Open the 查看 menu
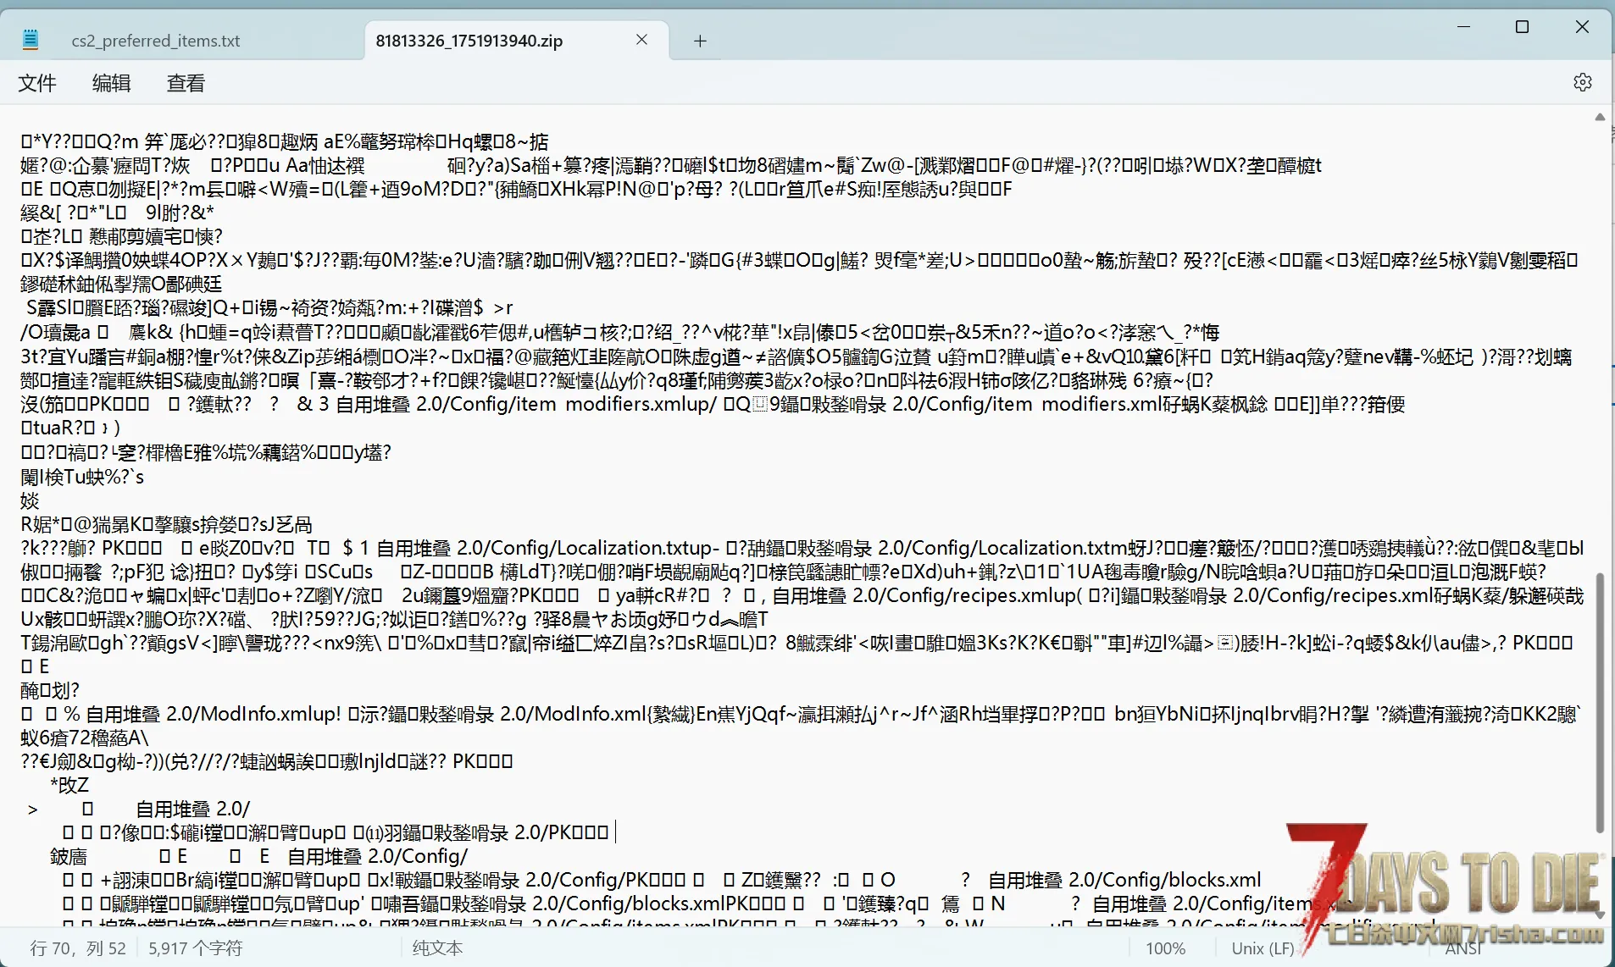Image resolution: width=1615 pixels, height=967 pixels. coord(186,83)
